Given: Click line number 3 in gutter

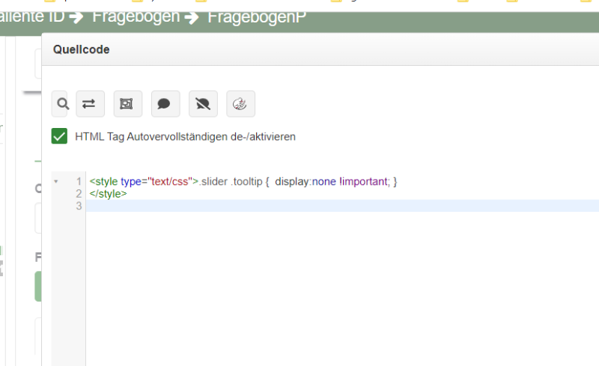Looking at the screenshot, I should [x=78, y=206].
